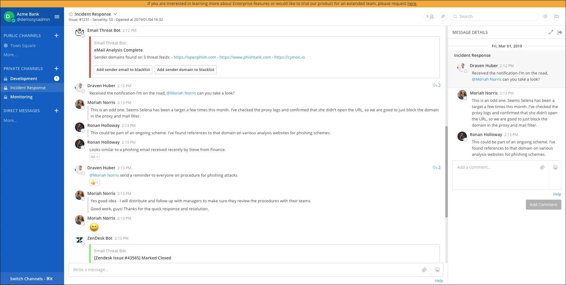Open Moriah Norris's avatar in the sidebar thread

pyautogui.click(x=462, y=95)
